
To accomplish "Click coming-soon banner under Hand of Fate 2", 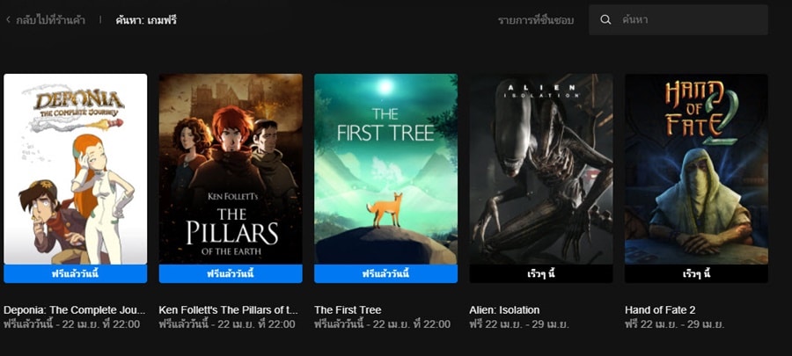I will [697, 273].
